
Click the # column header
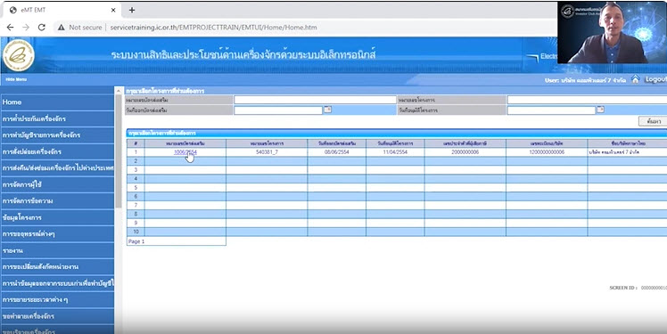pos(136,143)
